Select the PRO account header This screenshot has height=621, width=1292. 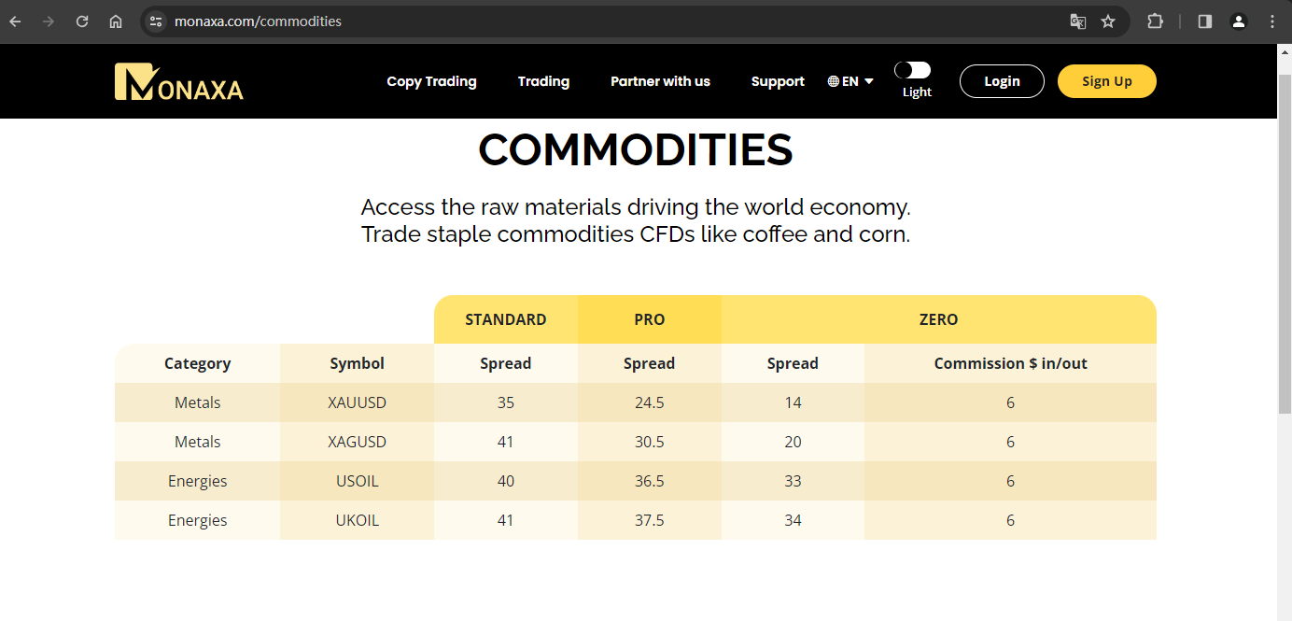click(650, 319)
